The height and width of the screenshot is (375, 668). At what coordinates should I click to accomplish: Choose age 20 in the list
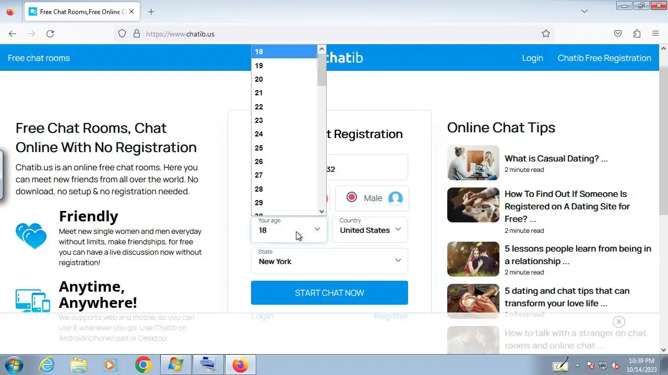pyautogui.click(x=284, y=79)
